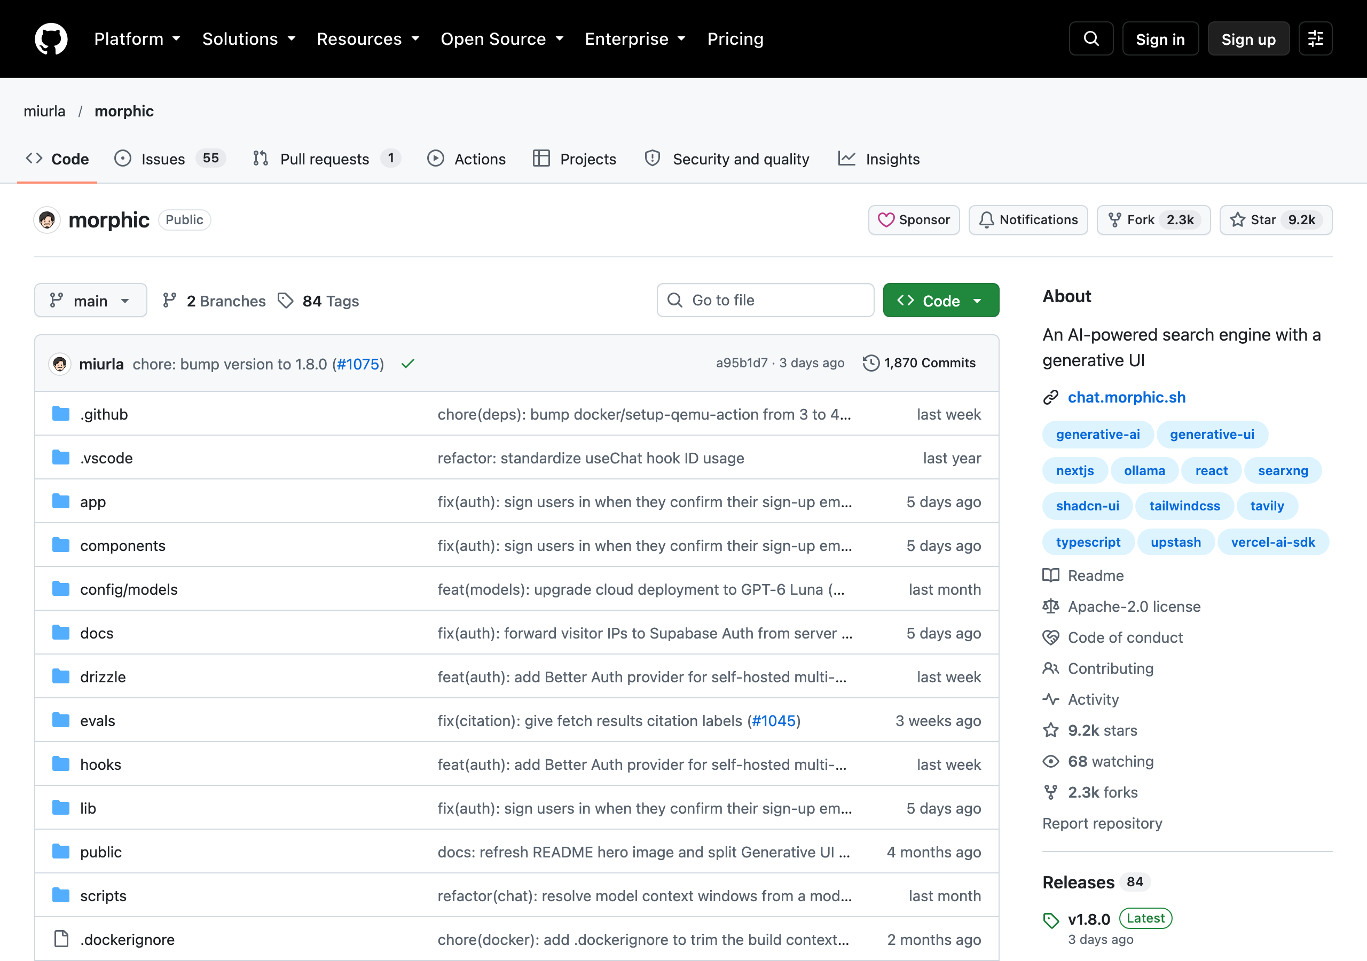Open the Projects tab

(x=575, y=159)
